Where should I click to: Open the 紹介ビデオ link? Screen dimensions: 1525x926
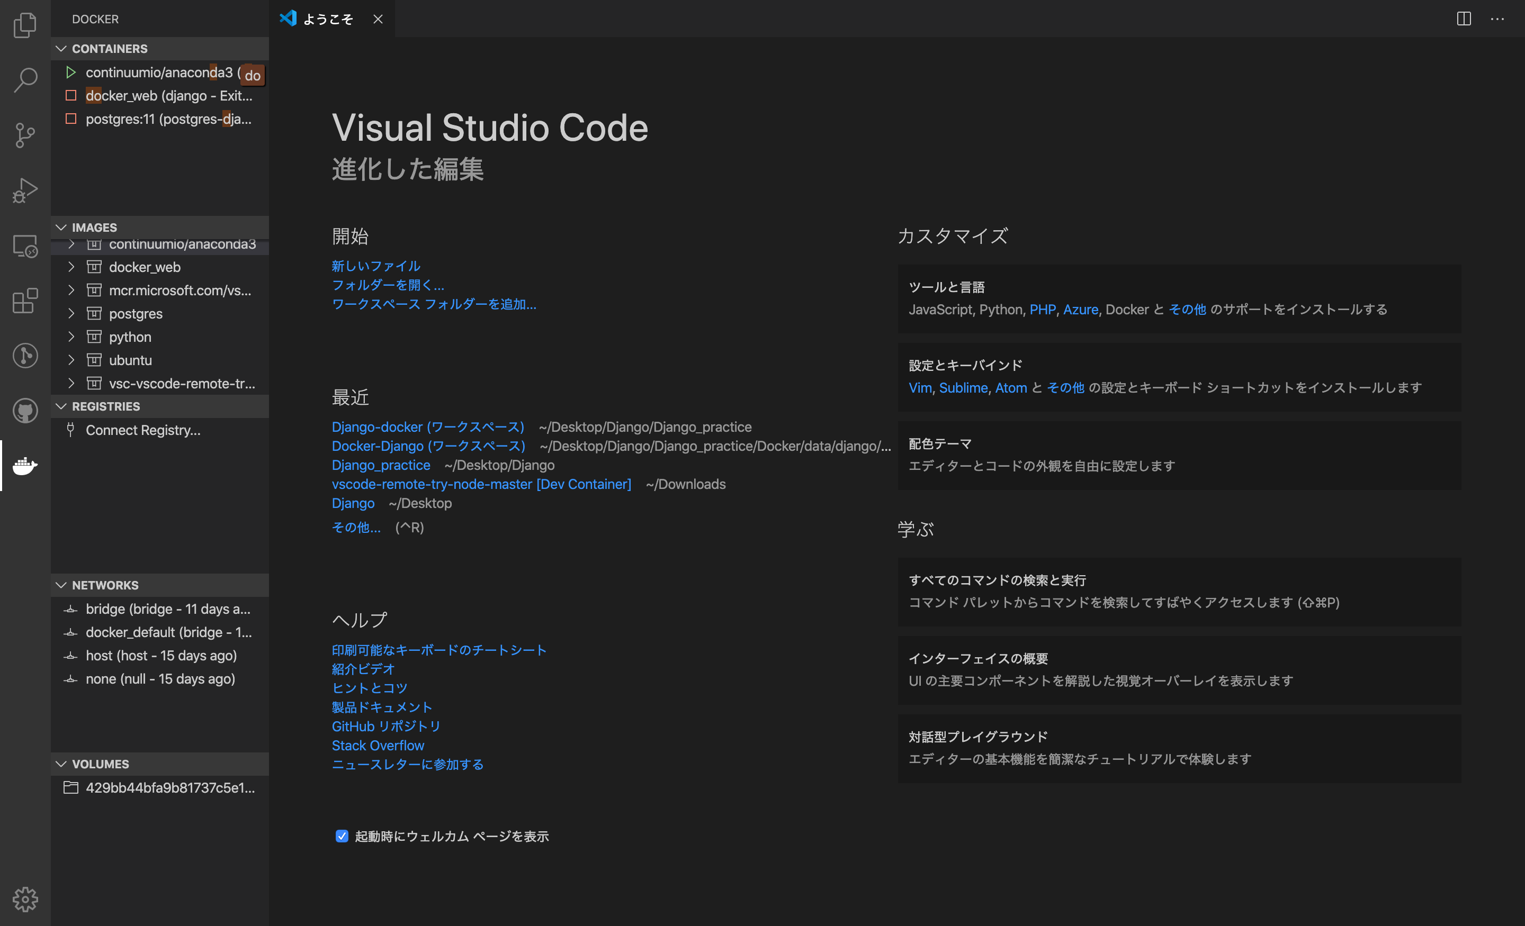coord(363,669)
